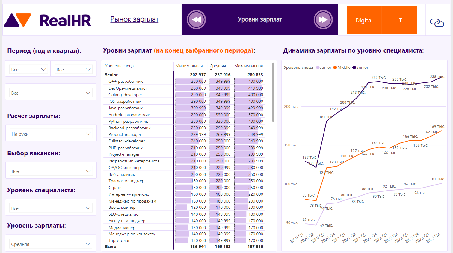Select the IT button
Image resolution: width=453 pixels, height=253 pixels.
point(400,20)
